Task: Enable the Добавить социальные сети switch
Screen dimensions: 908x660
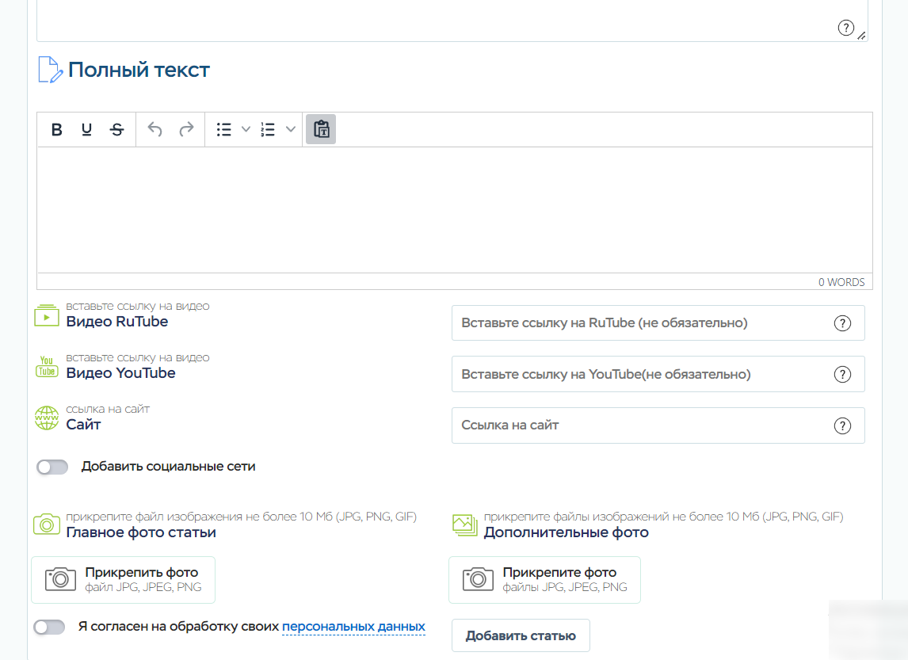Action: [x=52, y=467]
